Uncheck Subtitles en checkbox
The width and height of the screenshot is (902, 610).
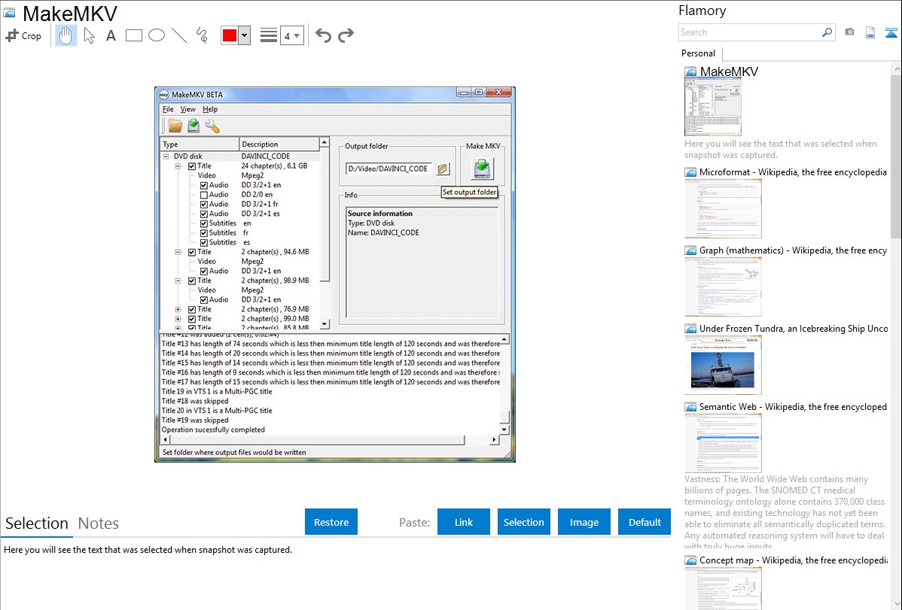[x=203, y=223]
